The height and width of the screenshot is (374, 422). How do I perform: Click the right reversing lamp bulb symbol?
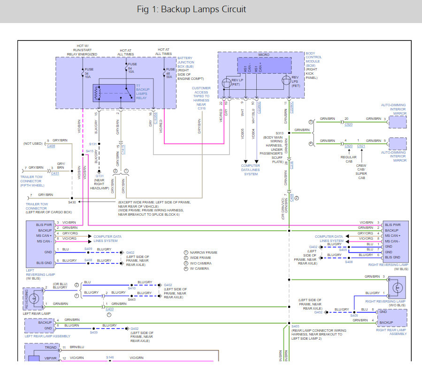(397, 288)
